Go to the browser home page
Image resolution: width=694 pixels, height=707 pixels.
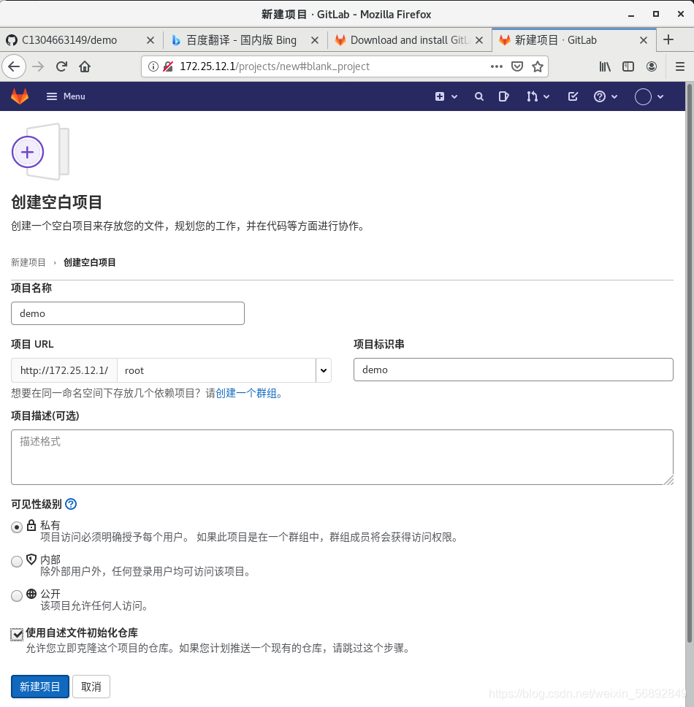85,66
